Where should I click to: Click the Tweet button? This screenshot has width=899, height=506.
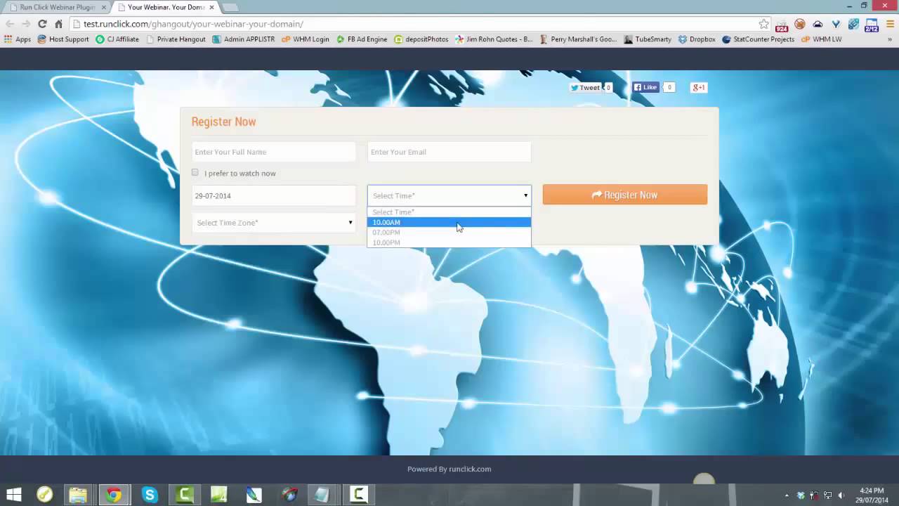coord(585,88)
